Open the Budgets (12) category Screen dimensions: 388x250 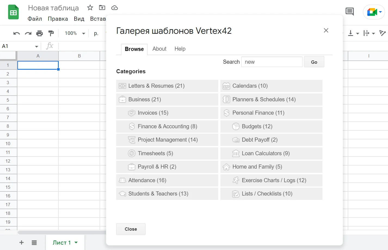257,126
